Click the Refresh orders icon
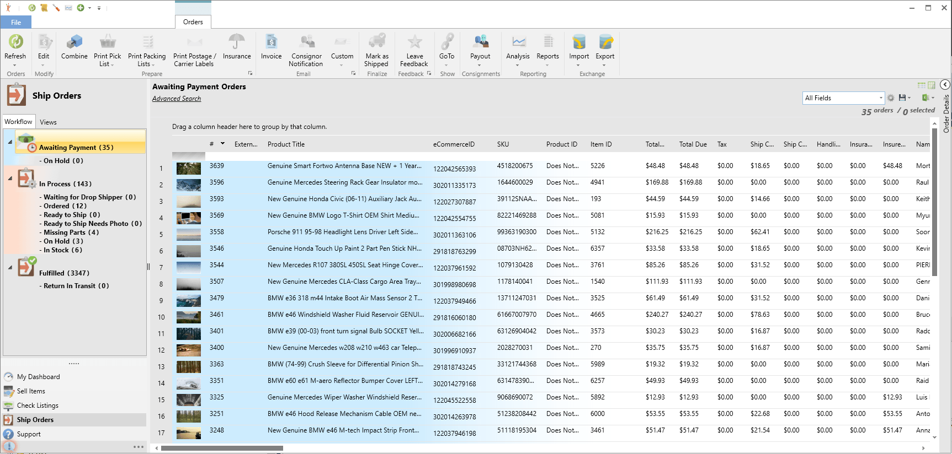 coord(15,42)
